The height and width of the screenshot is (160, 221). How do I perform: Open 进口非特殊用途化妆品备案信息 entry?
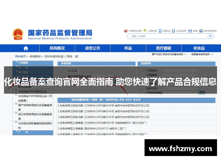pos(35,116)
